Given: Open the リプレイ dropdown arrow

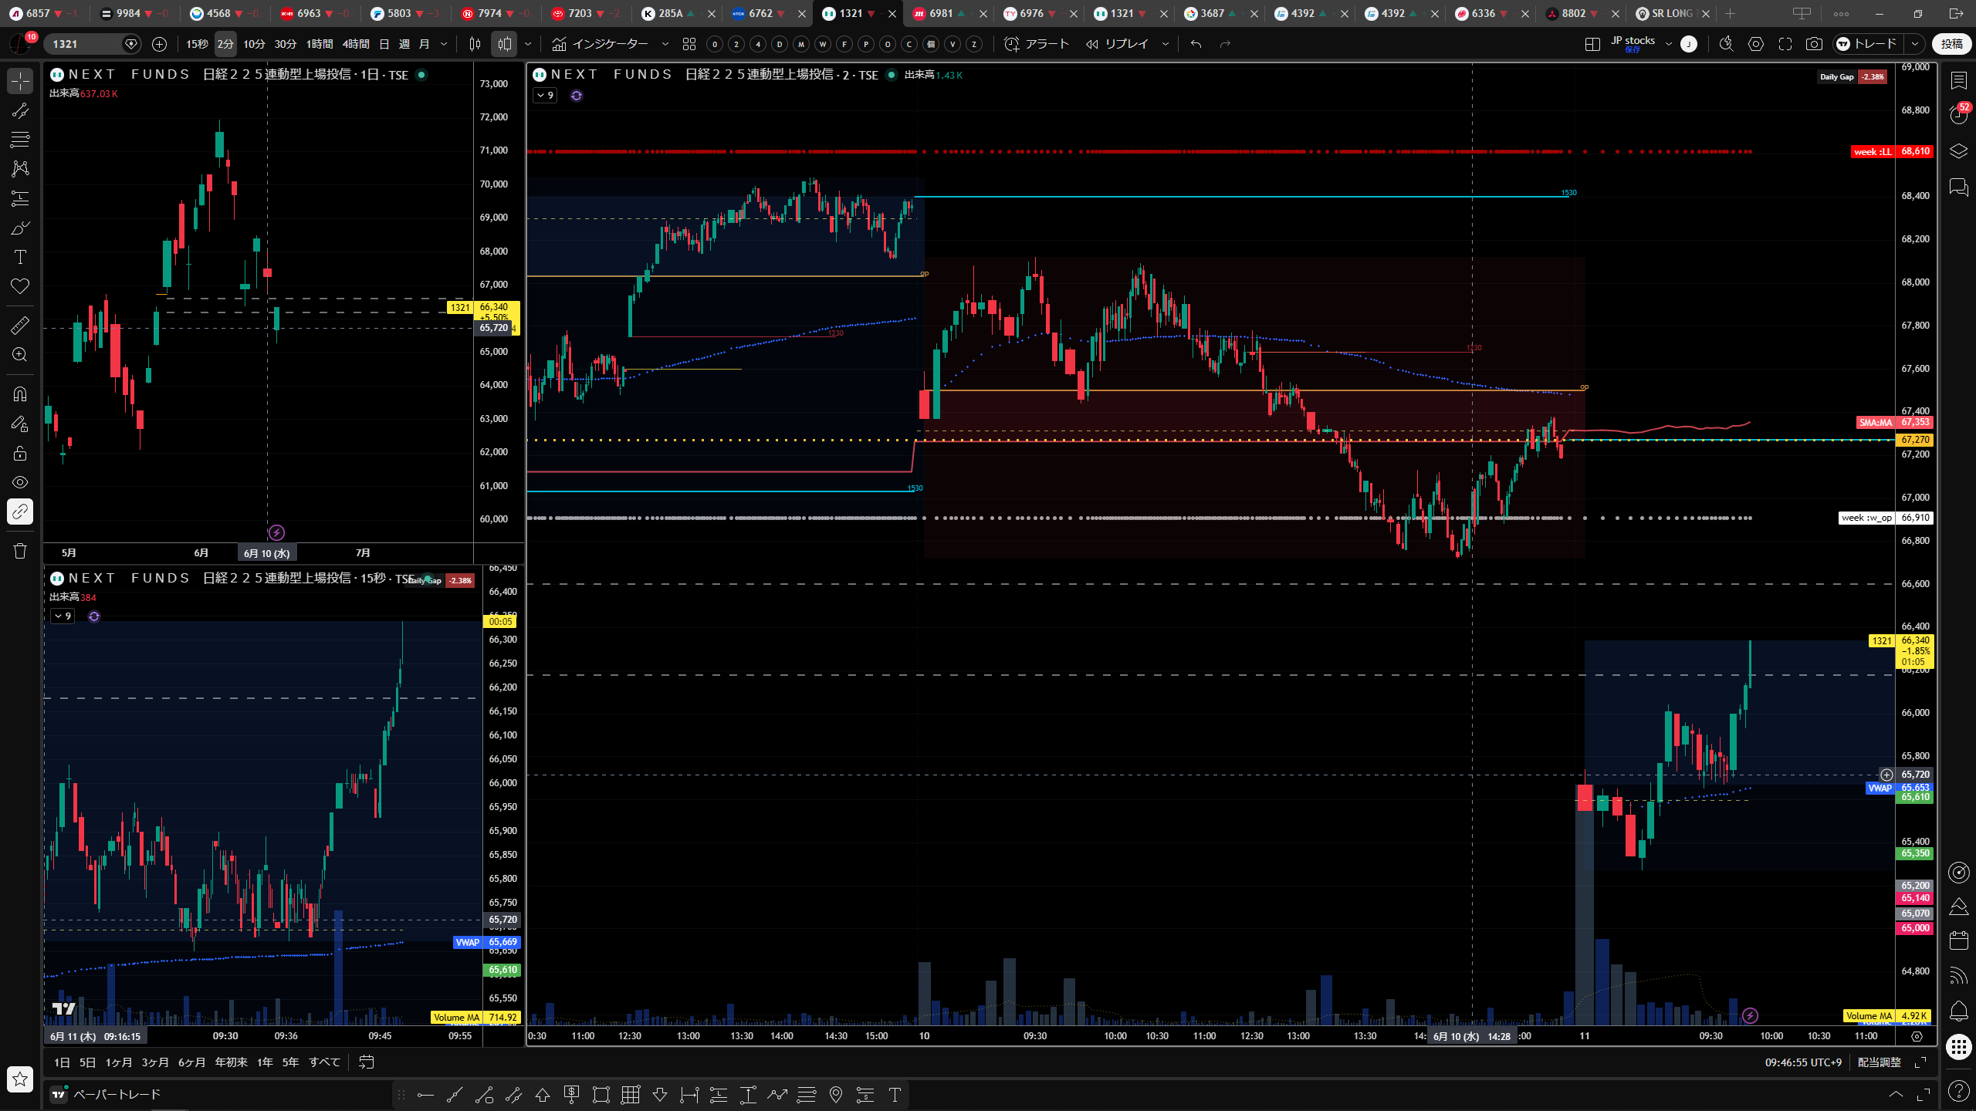Looking at the screenshot, I should [x=1166, y=44].
